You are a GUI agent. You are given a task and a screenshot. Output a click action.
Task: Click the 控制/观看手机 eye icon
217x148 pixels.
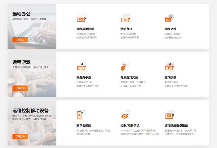(x=125, y=115)
